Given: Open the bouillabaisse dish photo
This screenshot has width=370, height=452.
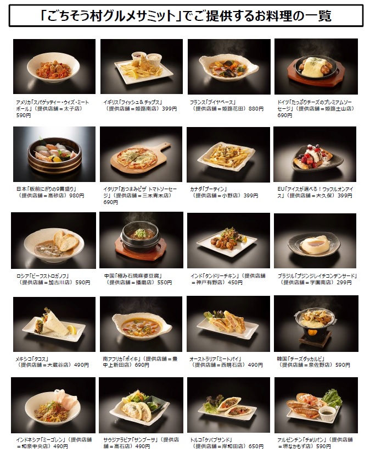Looking at the screenshot, I should tap(229, 67).
